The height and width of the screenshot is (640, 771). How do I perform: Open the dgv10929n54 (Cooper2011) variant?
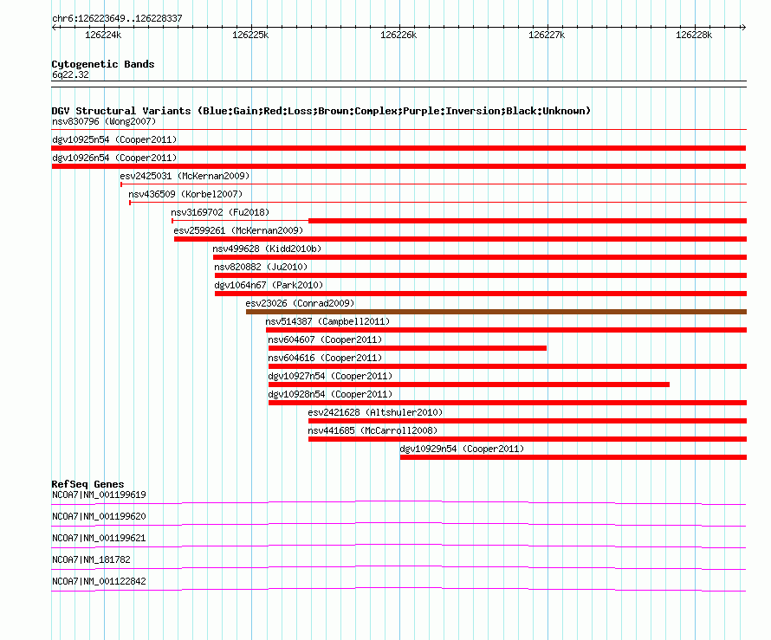462,449
